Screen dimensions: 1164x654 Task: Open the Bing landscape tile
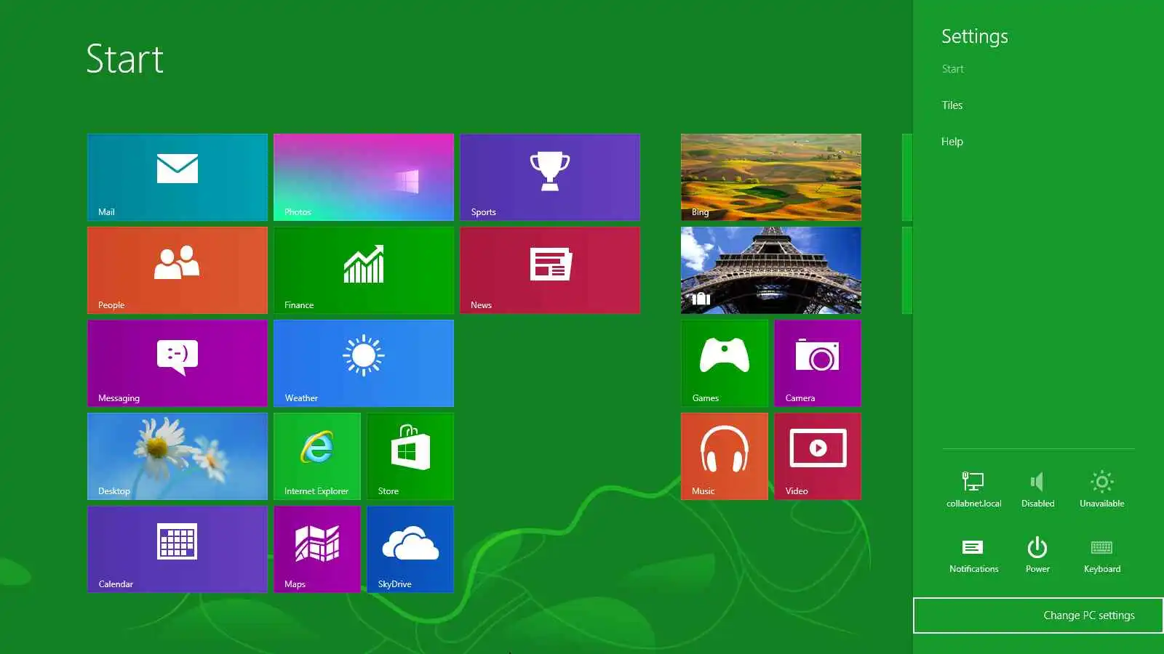pyautogui.click(x=771, y=177)
